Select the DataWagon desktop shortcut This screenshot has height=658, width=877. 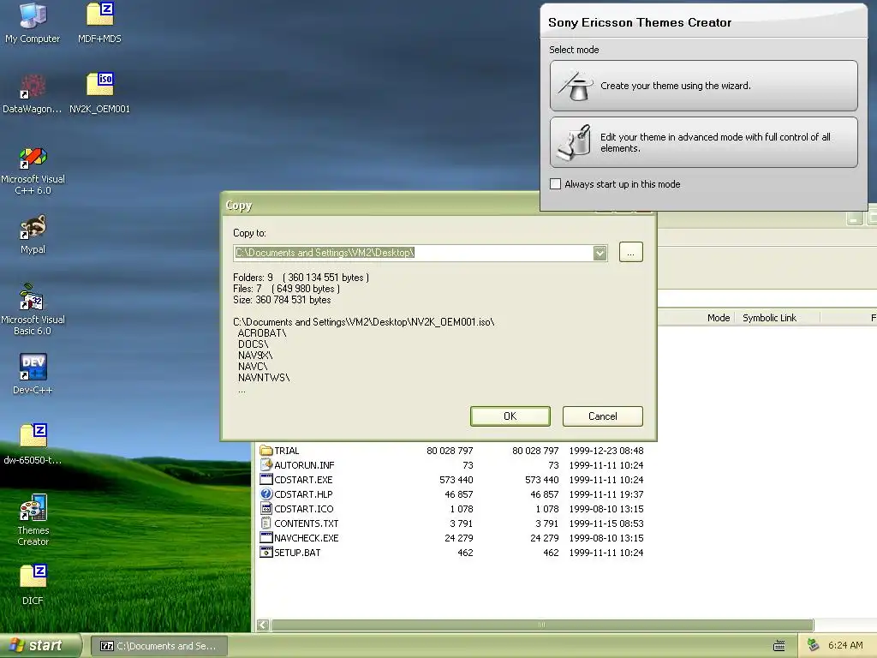(x=33, y=93)
